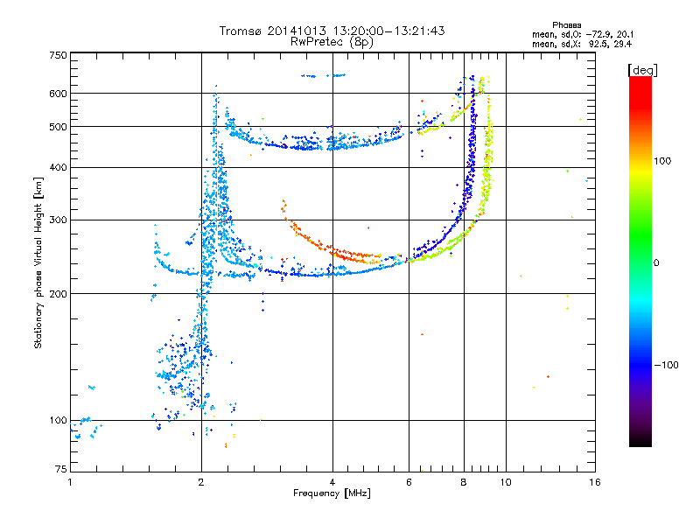The width and height of the screenshot is (700, 525).
Task: Click the '750' y-axis tick label
Action: click(x=59, y=55)
